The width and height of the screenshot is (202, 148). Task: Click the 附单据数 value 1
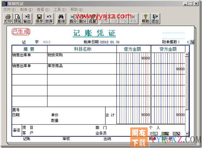(x=188, y=42)
